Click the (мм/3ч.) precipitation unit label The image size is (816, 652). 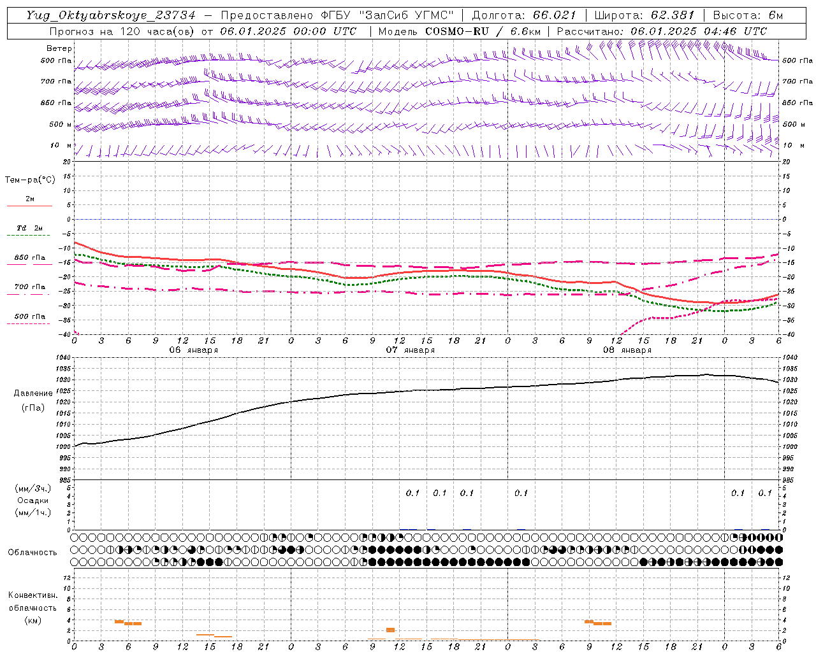click(33, 488)
